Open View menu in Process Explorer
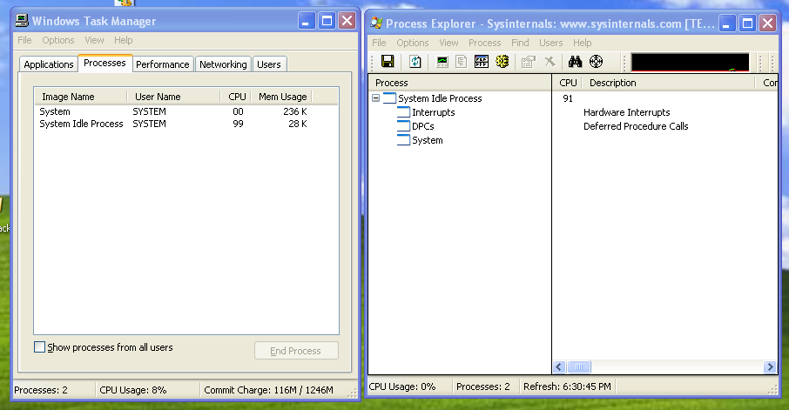 pos(448,43)
